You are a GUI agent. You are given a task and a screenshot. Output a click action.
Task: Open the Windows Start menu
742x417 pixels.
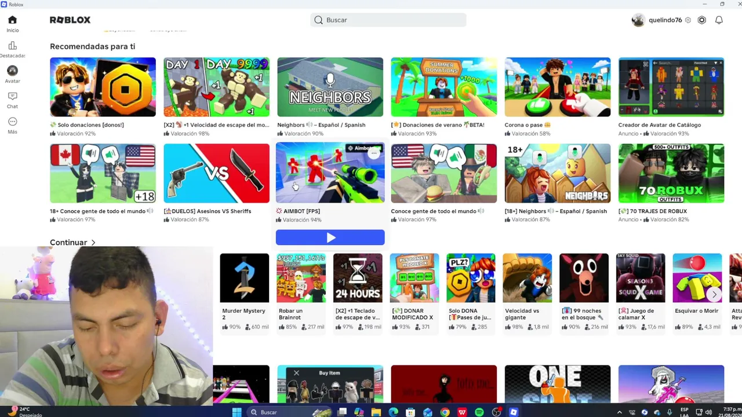(237, 412)
